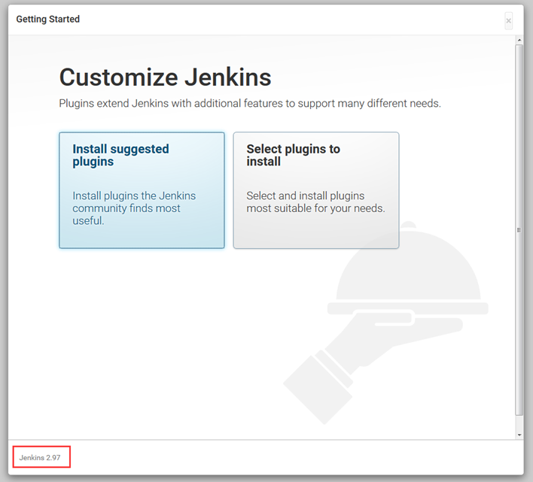Click 'Plugins extend Jenkins' description text
The height and width of the screenshot is (482, 533).
click(x=250, y=103)
